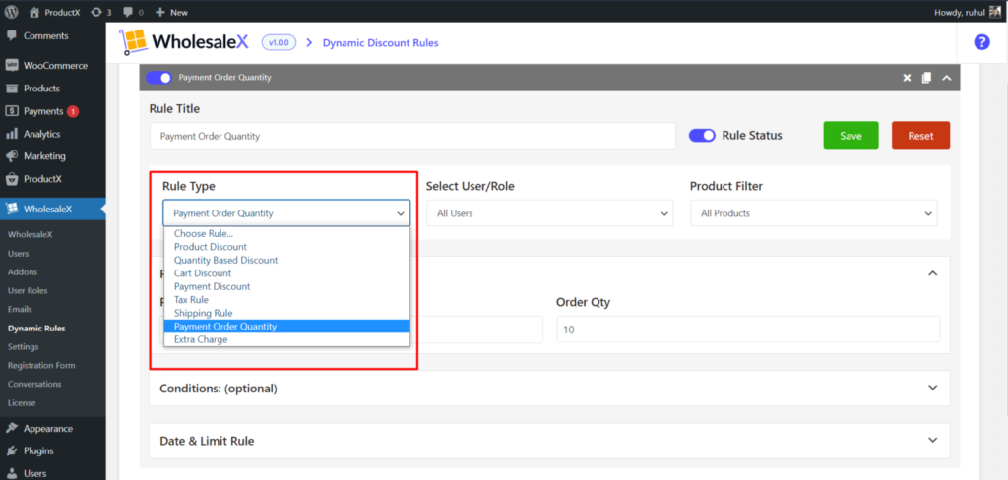
Task: Select Shipping Rule option
Action: pyautogui.click(x=286, y=313)
